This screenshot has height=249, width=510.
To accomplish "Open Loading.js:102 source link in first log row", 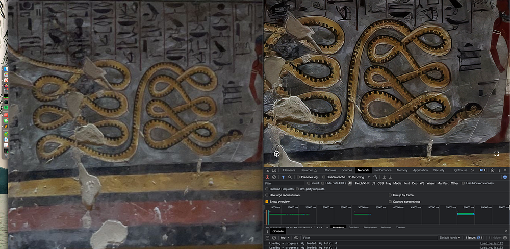I will [x=492, y=243].
